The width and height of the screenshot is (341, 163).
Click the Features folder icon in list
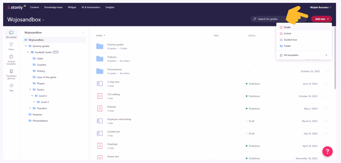click(x=99, y=59)
